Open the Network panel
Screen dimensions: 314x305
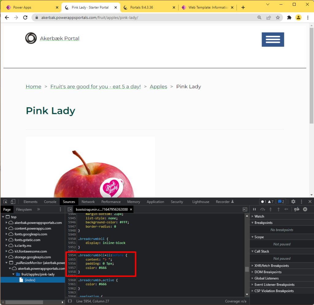88,201
